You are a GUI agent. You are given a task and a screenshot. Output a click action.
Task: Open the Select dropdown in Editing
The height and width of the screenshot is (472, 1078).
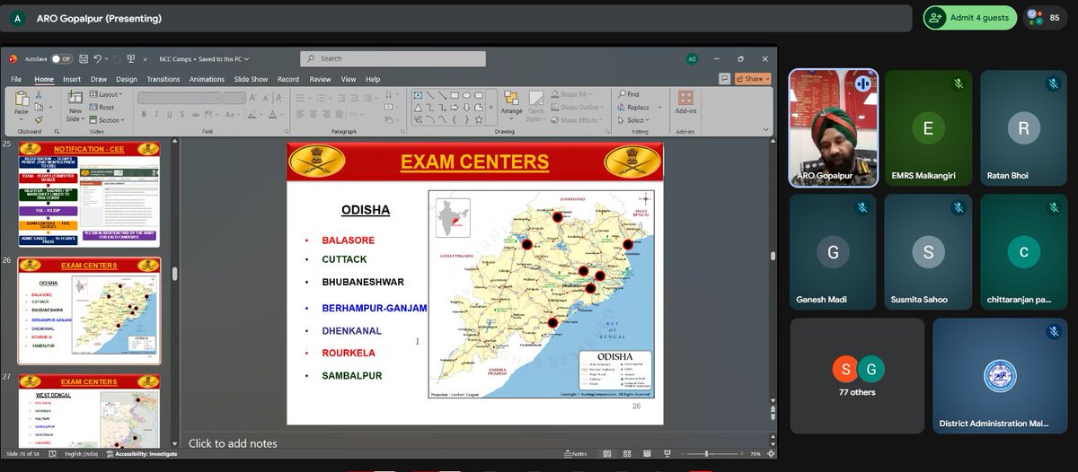[x=633, y=120]
